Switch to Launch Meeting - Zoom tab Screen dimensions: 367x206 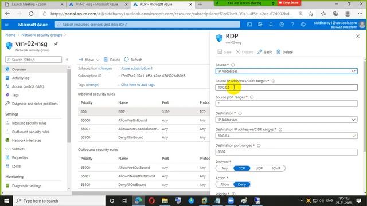click(34, 4)
